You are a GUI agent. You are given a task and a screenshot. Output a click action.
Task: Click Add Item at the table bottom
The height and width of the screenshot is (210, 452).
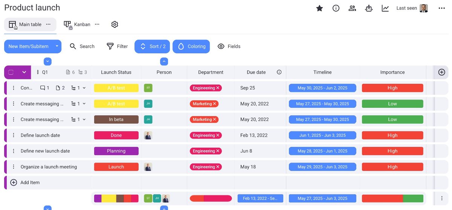point(30,183)
